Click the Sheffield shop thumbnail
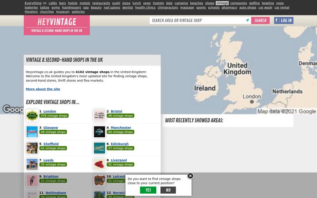The height and width of the screenshot is (198, 317). click(32, 148)
